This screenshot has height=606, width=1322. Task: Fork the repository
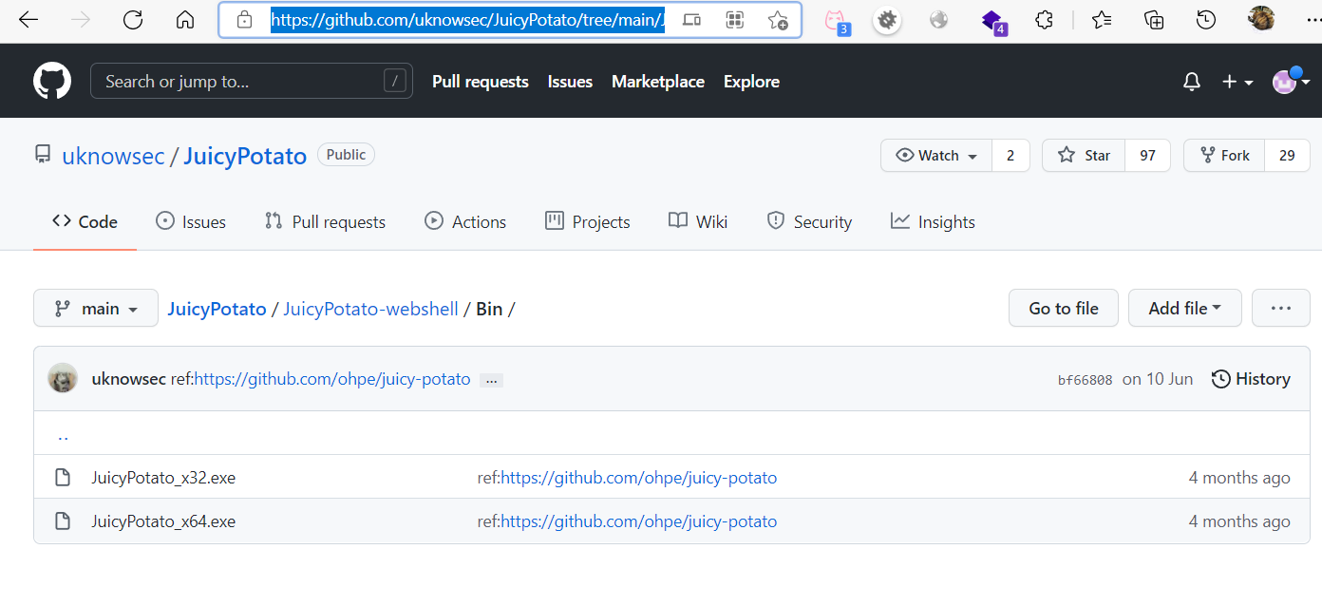tap(1224, 156)
